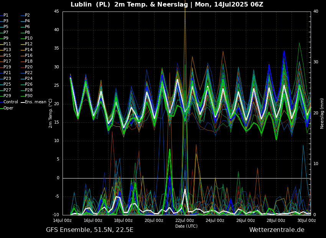This screenshot has width=326, height=238.
Task: Click the P30 legend label
Action: 28,96
